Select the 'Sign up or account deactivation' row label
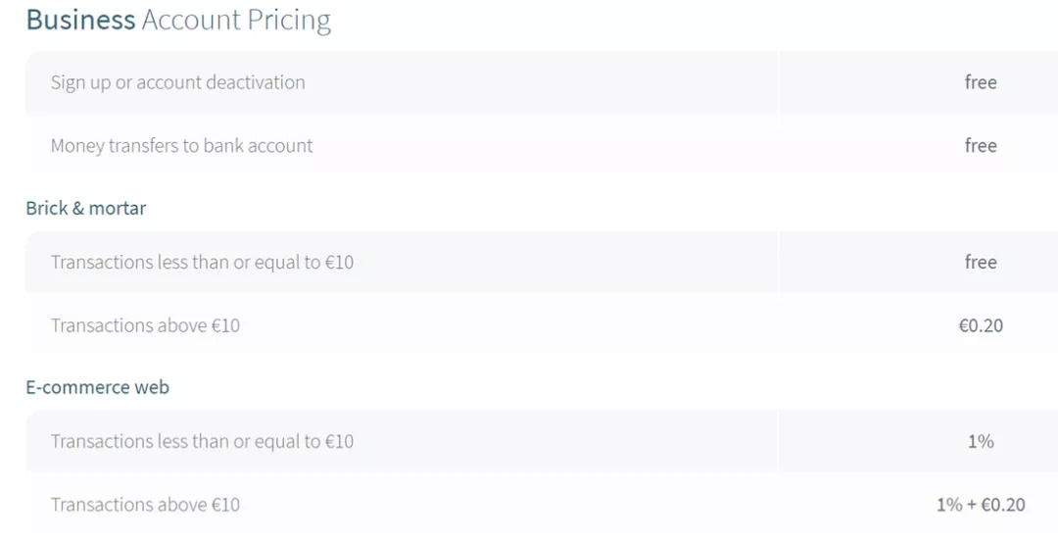Screen dimensions: 1058x542 tap(177, 82)
